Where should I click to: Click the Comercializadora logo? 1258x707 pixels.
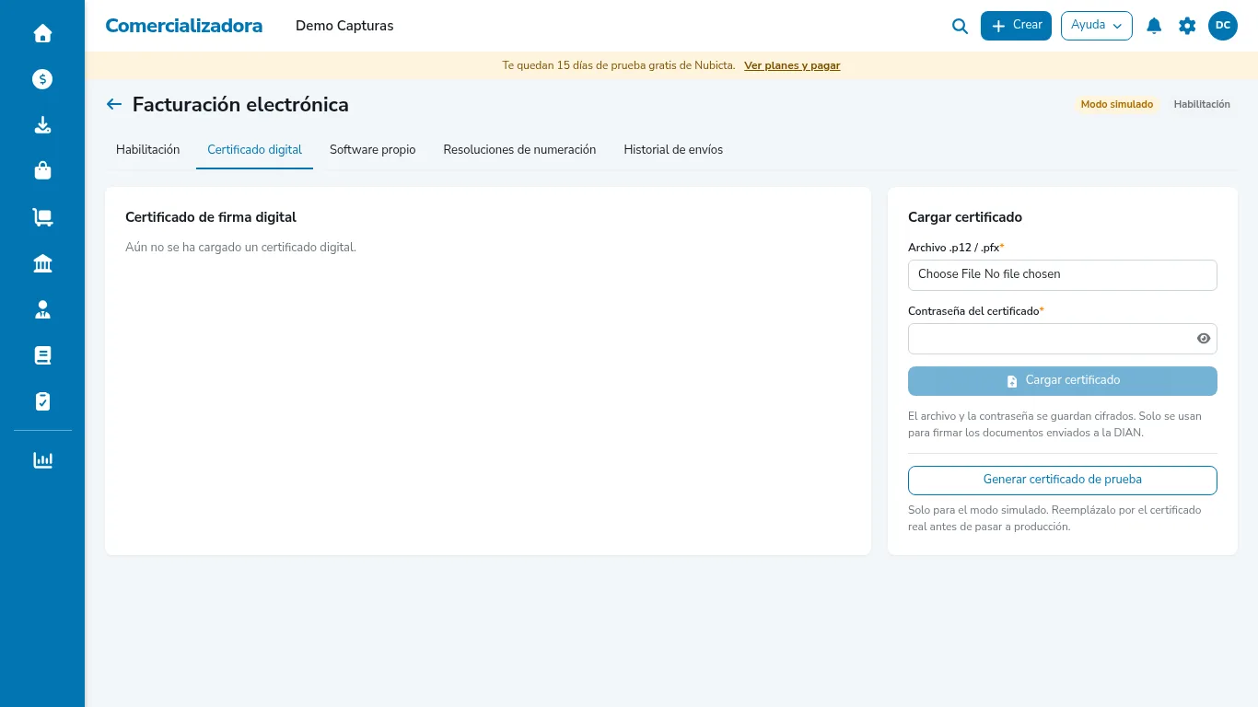coord(184,26)
